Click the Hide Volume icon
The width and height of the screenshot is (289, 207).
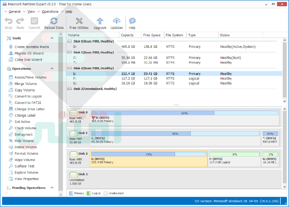(x=11, y=141)
